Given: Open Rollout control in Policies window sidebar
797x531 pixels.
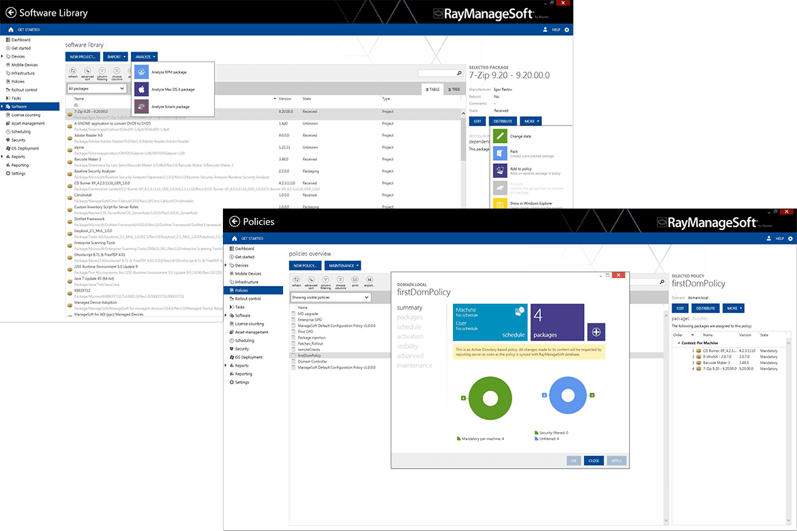Looking at the screenshot, I should pos(247,299).
